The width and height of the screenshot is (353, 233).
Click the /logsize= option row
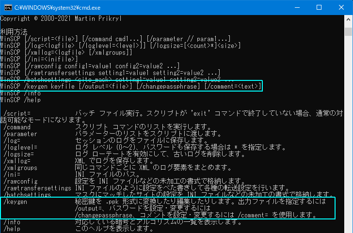(124, 154)
